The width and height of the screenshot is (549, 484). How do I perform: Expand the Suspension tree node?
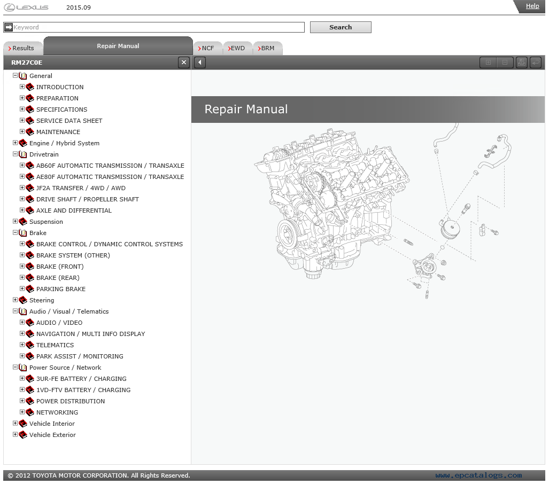coord(15,221)
